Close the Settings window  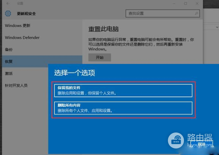(x=197, y=4)
